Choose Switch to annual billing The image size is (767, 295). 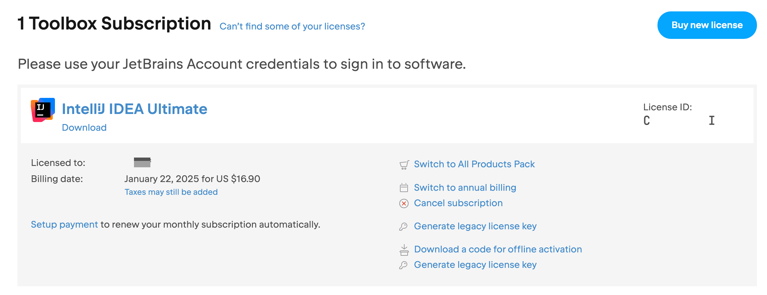tap(465, 187)
